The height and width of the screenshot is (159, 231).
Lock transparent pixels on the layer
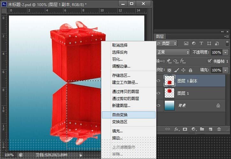(169, 70)
